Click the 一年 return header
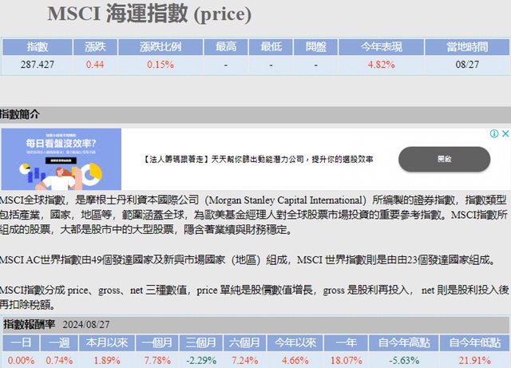The height and width of the screenshot is (368, 511). point(346,342)
